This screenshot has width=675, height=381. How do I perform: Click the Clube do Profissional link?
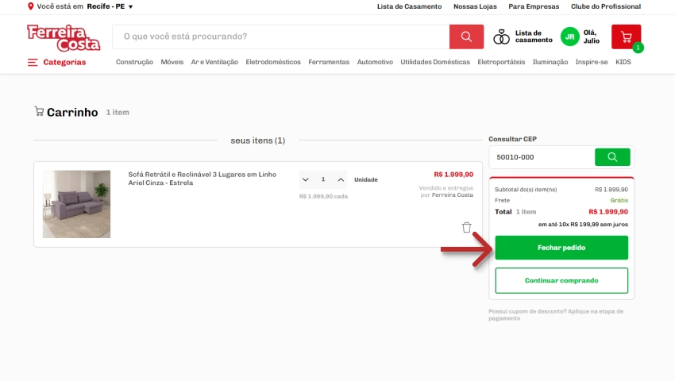tap(606, 6)
